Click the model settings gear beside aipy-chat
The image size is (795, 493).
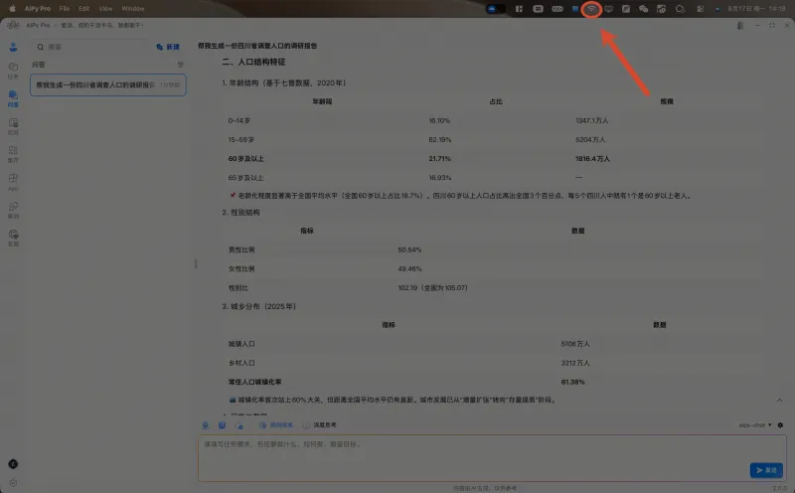coord(780,425)
